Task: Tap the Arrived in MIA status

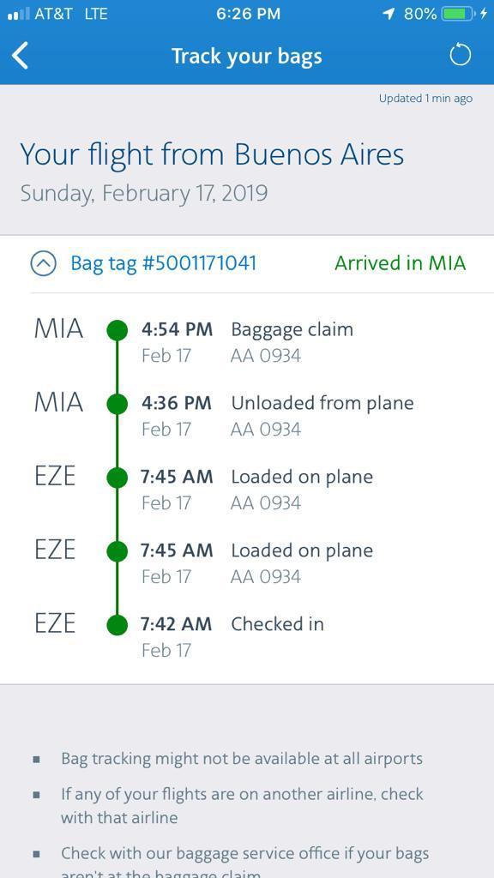Action: click(400, 263)
